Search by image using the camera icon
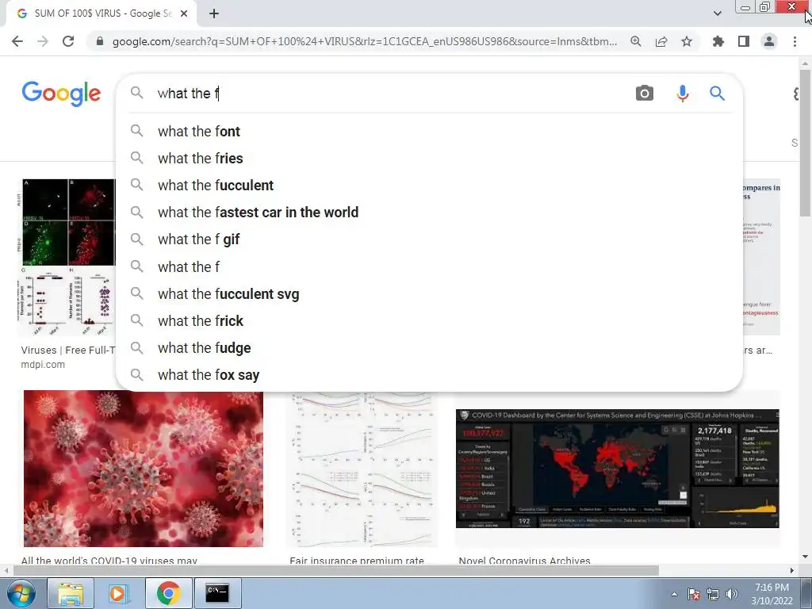 pos(644,94)
